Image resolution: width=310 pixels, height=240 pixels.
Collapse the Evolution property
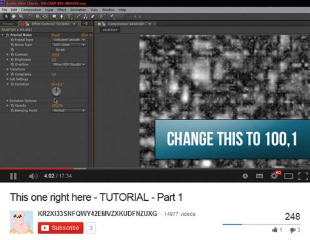tap(7, 84)
